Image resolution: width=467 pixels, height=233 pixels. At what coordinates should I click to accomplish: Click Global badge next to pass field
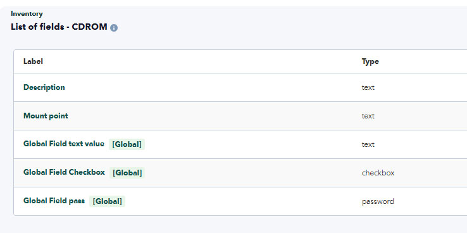point(107,201)
